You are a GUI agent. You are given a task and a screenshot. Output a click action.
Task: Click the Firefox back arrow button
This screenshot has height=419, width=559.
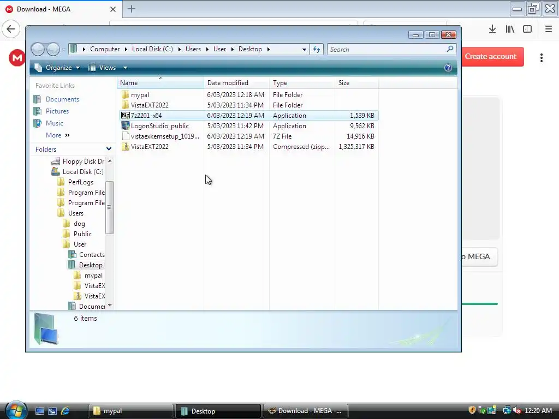click(x=11, y=29)
